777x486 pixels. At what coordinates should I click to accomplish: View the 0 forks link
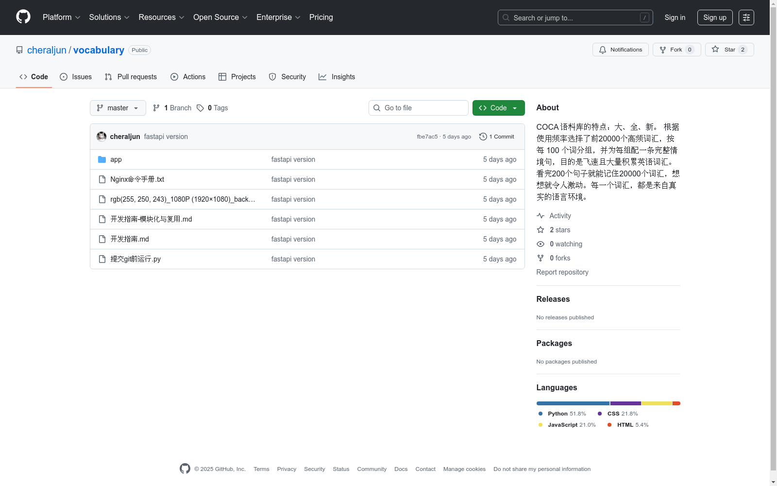click(554, 258)
